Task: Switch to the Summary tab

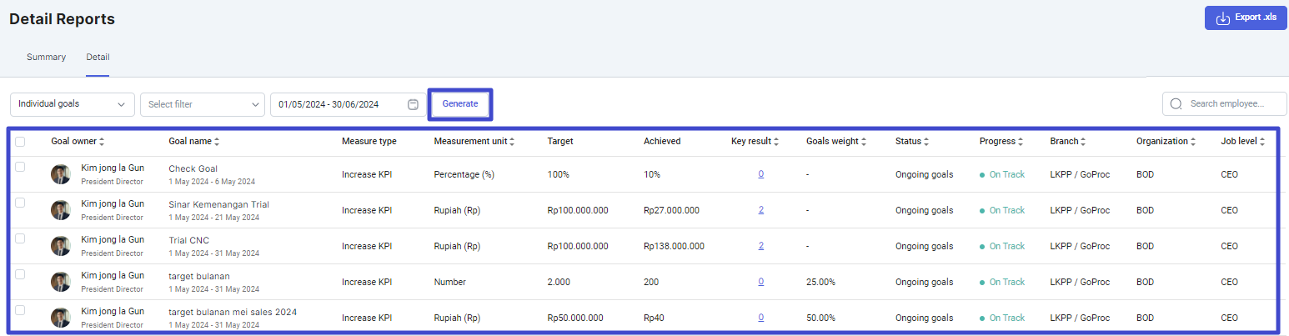Action: tap(46, 58)
